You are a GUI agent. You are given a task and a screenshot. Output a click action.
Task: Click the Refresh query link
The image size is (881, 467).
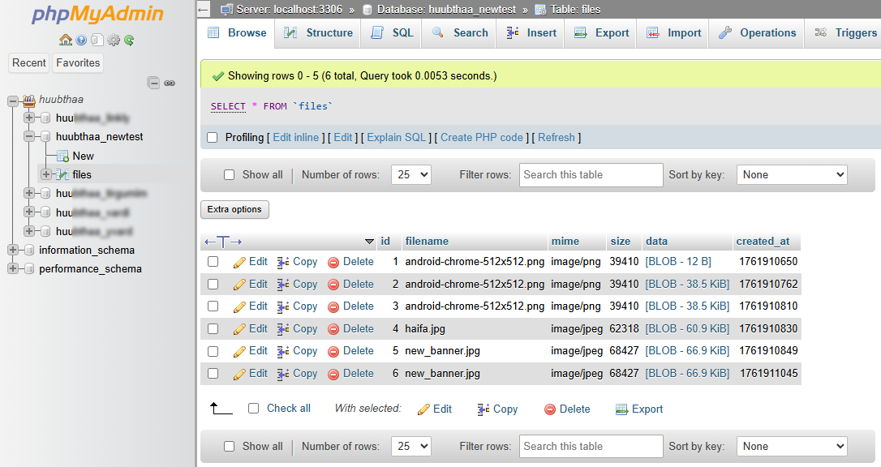click(x=557, y=138)
